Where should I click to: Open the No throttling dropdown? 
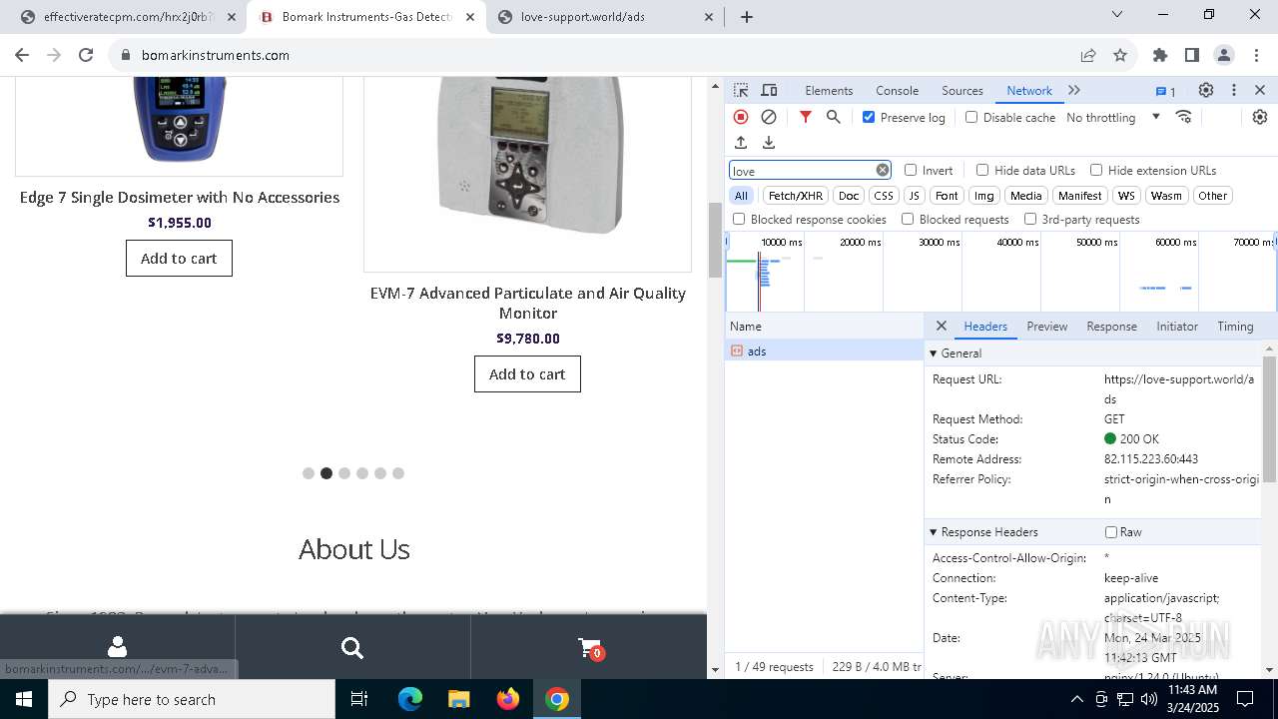coord(1113,117)
